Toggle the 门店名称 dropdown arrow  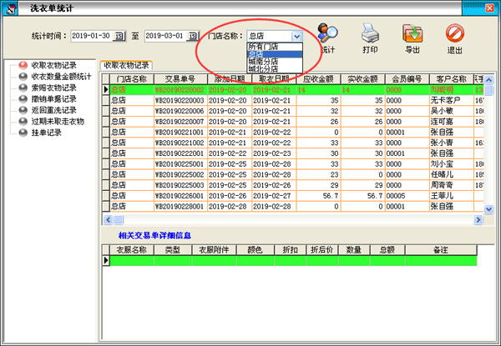coord(296,37)
